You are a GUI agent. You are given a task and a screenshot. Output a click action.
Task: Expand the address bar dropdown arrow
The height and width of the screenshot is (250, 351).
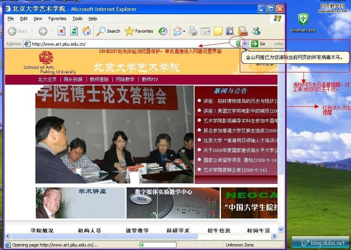click(245, 44)
